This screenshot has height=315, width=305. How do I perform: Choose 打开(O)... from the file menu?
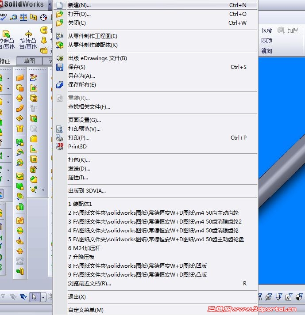point(156,14)
